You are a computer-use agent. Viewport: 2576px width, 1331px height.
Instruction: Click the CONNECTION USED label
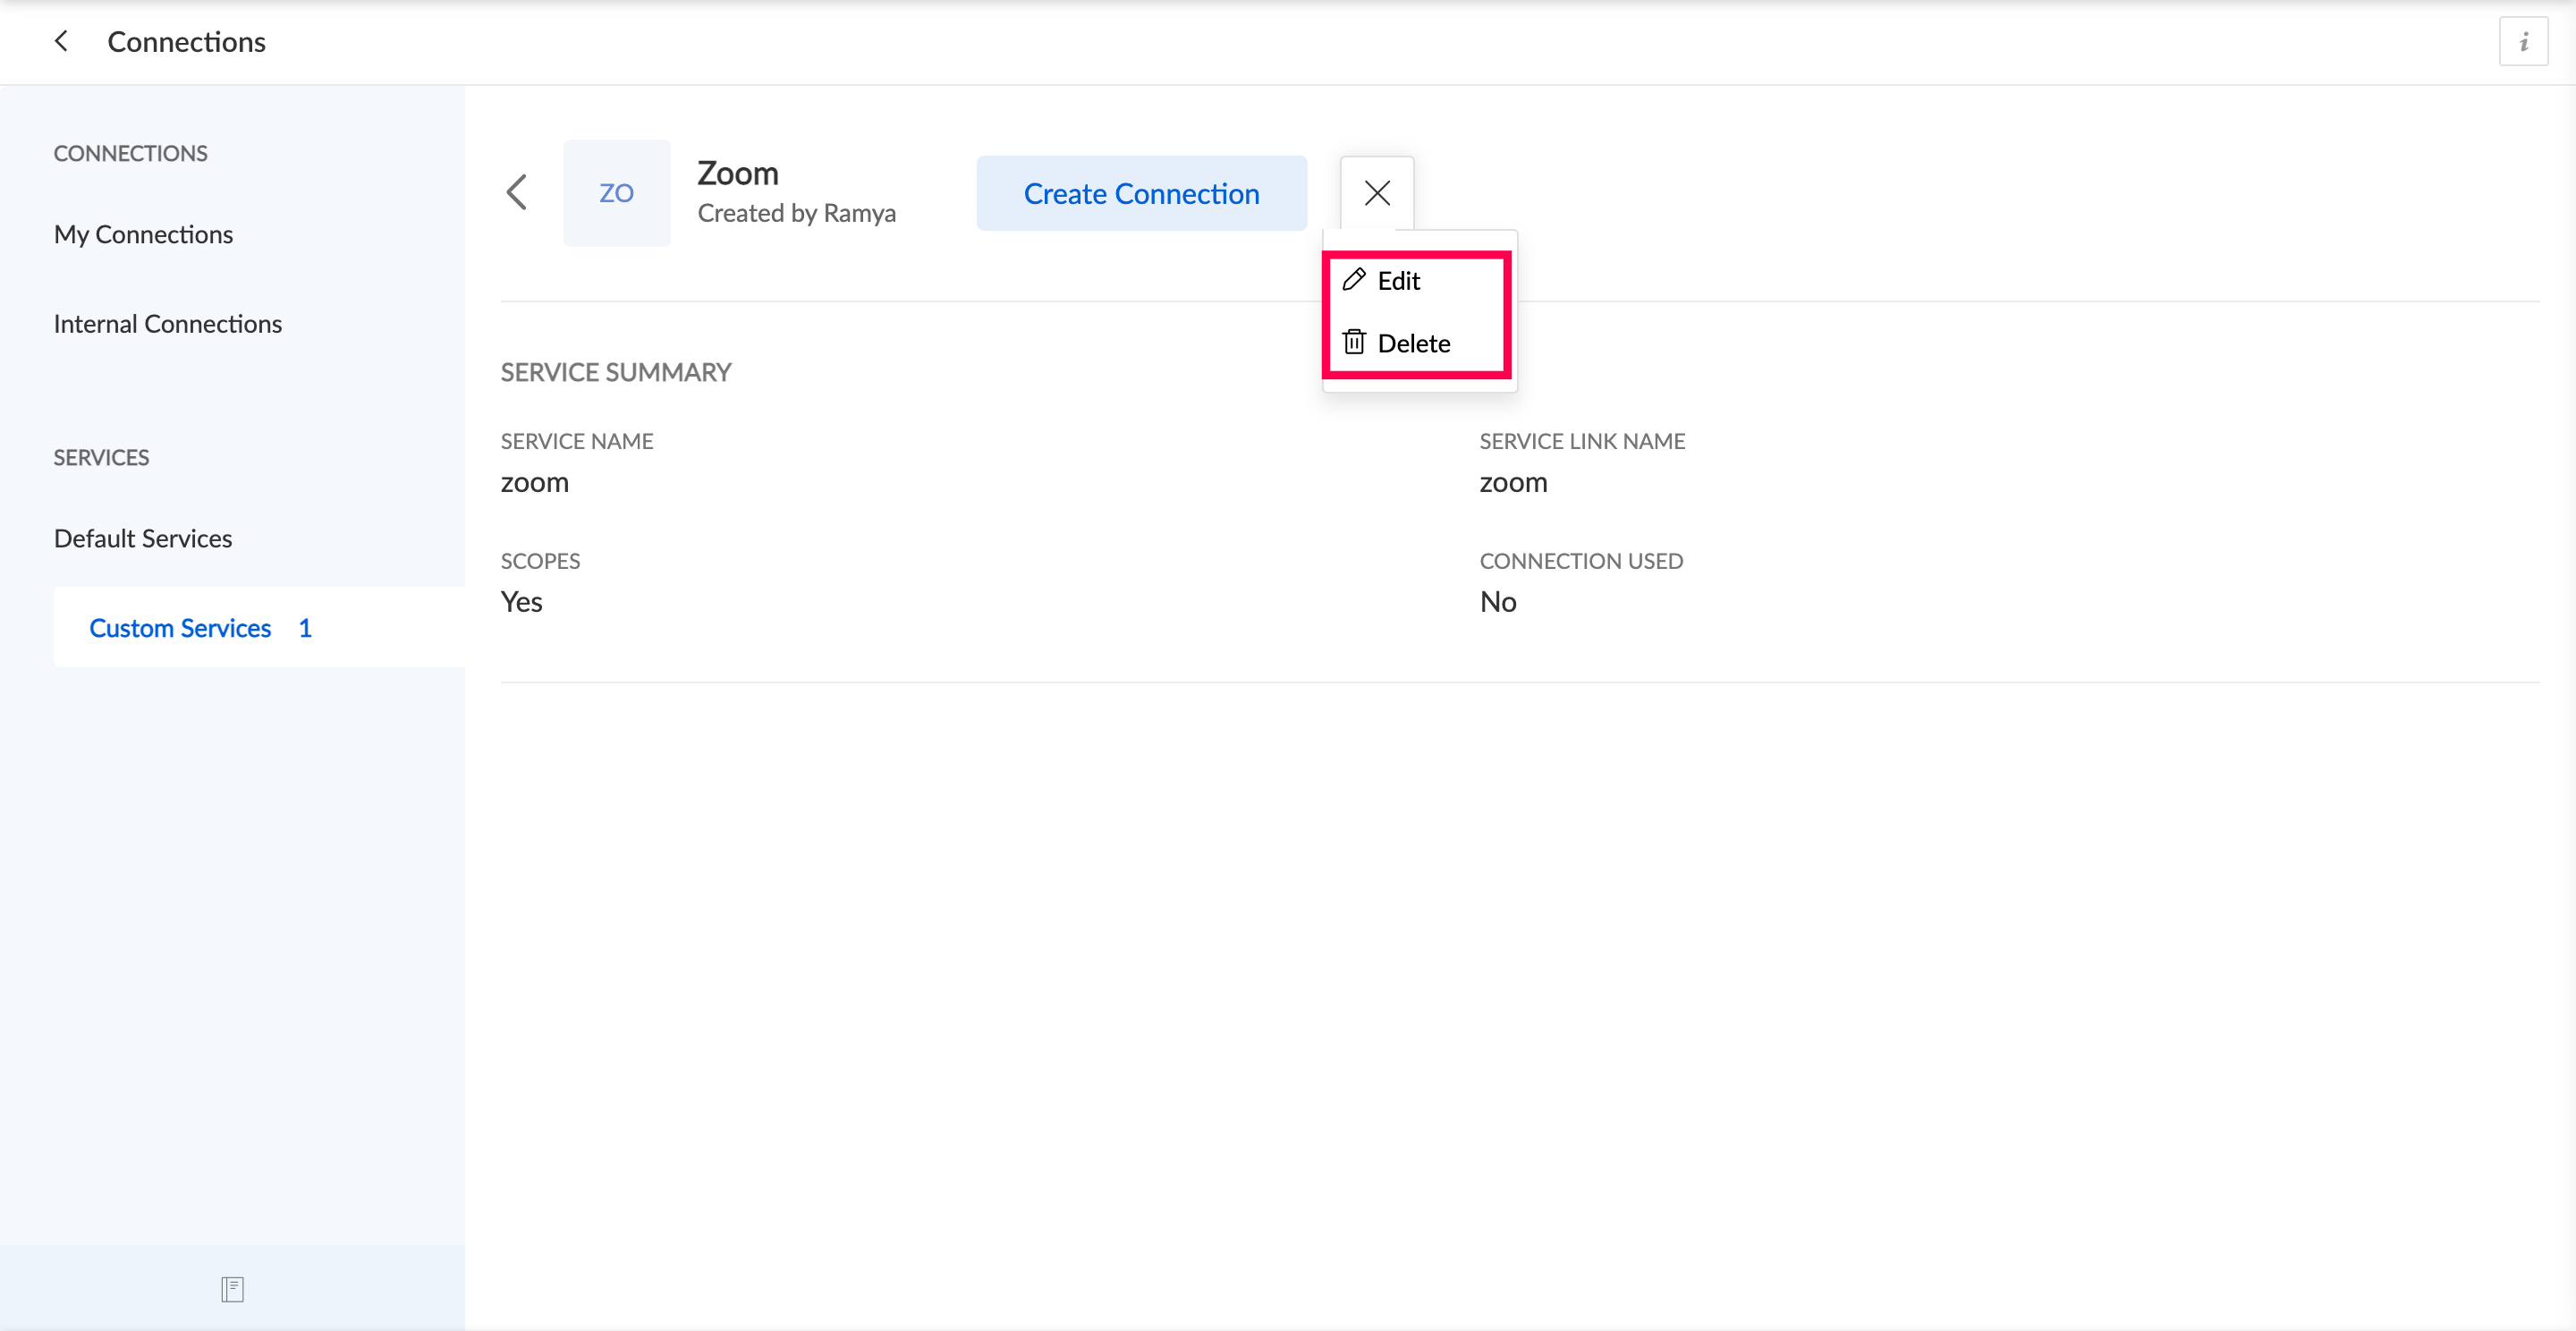point(1581,561)
